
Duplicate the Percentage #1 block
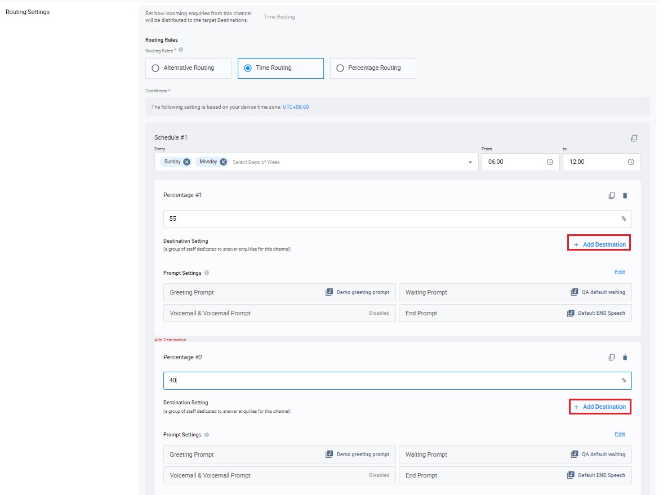click(612, 195)
